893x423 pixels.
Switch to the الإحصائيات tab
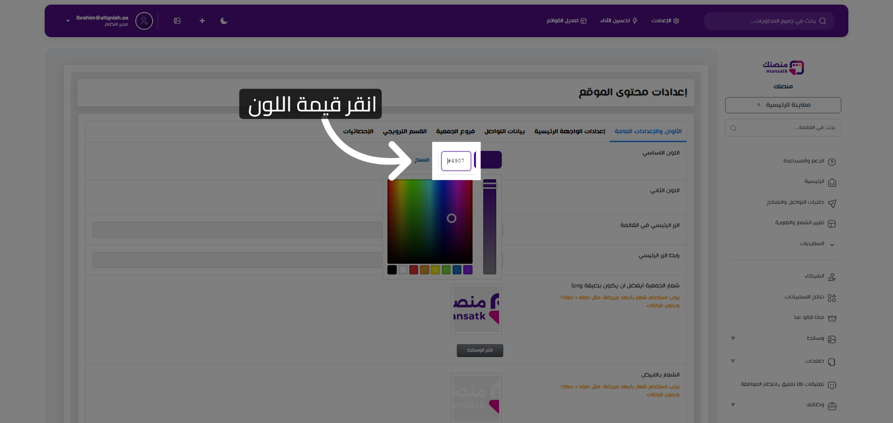tap(357, 131)
